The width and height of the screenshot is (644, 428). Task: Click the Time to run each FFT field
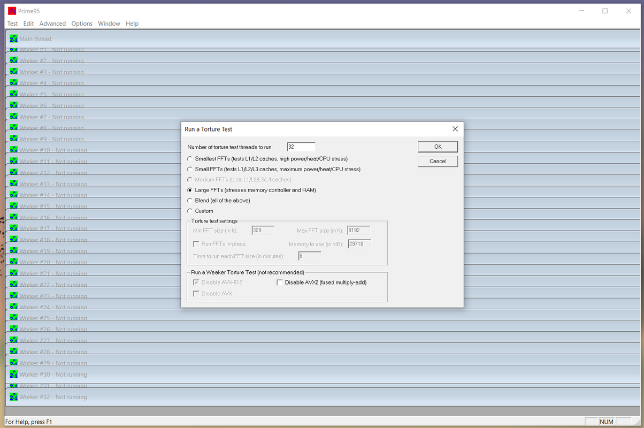(x=310, y=256)
